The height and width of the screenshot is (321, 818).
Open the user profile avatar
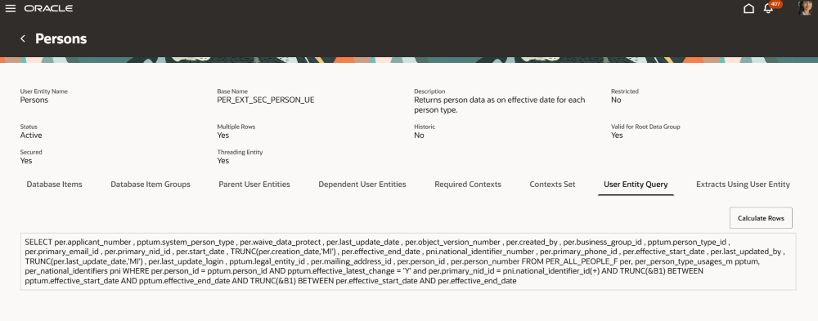pos(805,8)
